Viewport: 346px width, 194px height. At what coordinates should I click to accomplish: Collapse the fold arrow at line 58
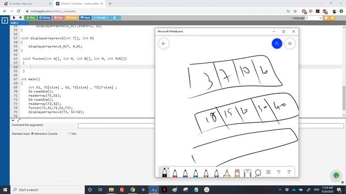[x=19, y=42]
